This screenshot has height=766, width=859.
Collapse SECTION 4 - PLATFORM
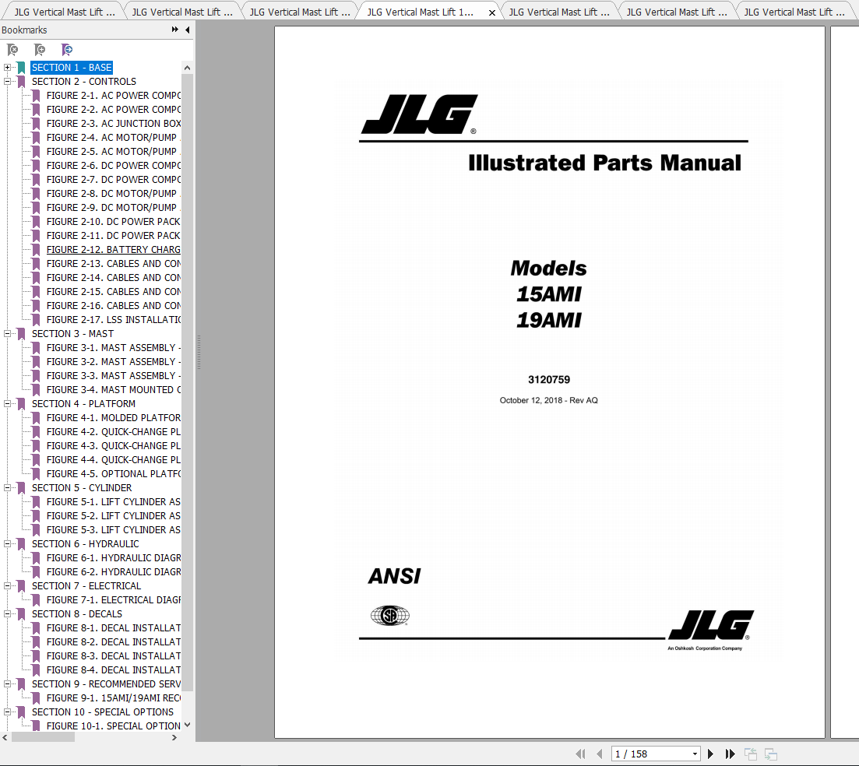[x=7, y=403]
